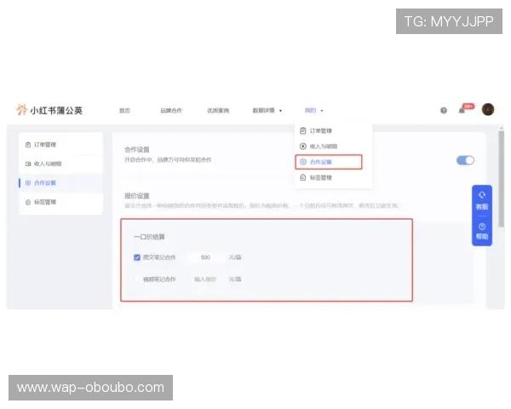Toggle the 合作设置 cooperation switch
Viewport: 511px width, 409px height.
pos(465,160)
